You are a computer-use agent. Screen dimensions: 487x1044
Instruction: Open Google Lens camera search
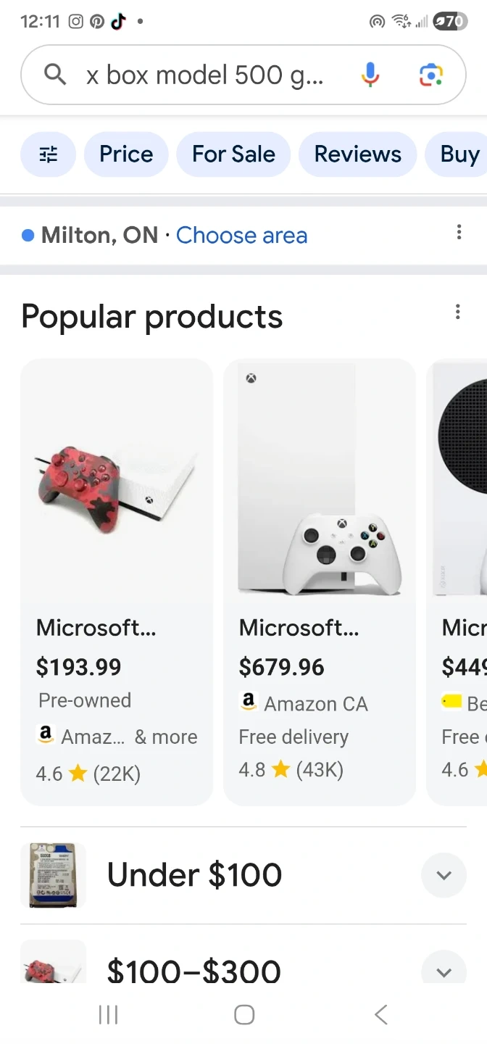click(x=430, y=75)
